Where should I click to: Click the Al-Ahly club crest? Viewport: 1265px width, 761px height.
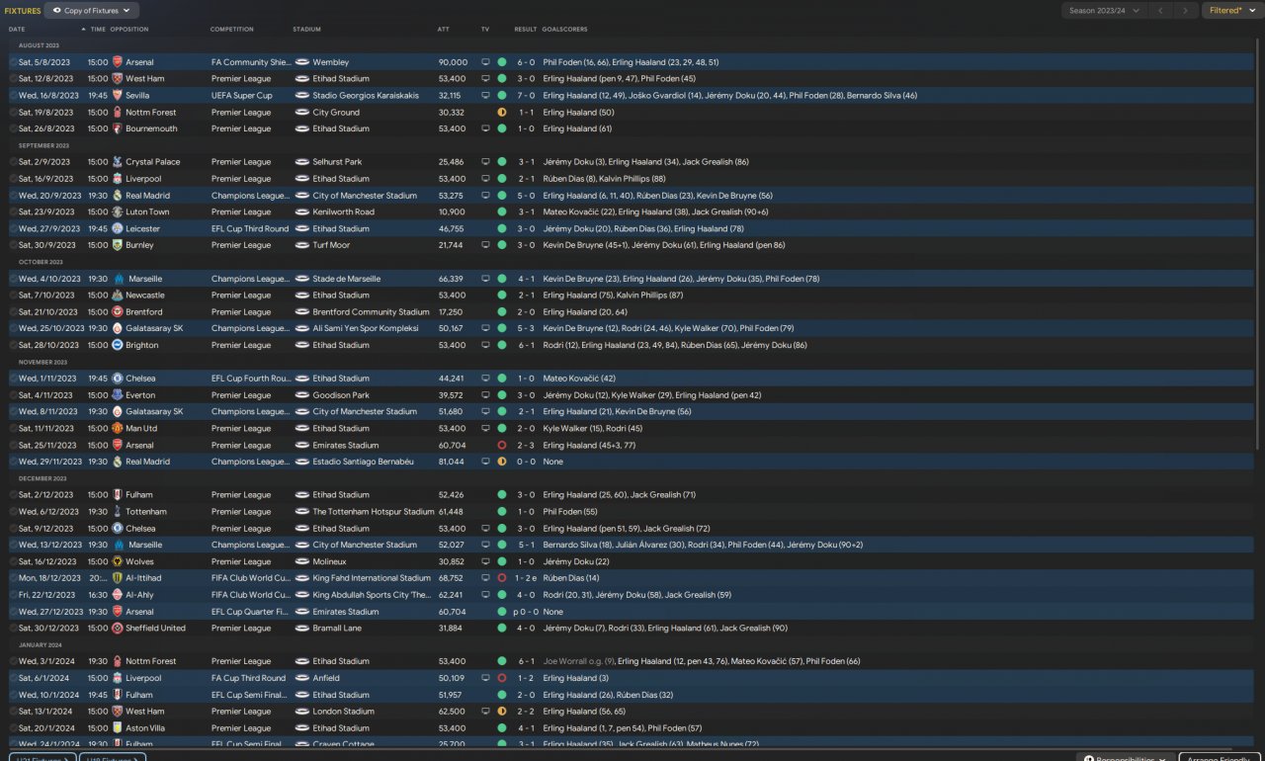coord(118,595)
